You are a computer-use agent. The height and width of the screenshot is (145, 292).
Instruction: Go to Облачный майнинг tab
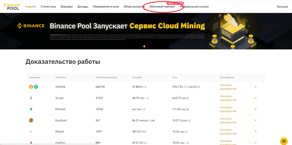[x=162, y=7]
